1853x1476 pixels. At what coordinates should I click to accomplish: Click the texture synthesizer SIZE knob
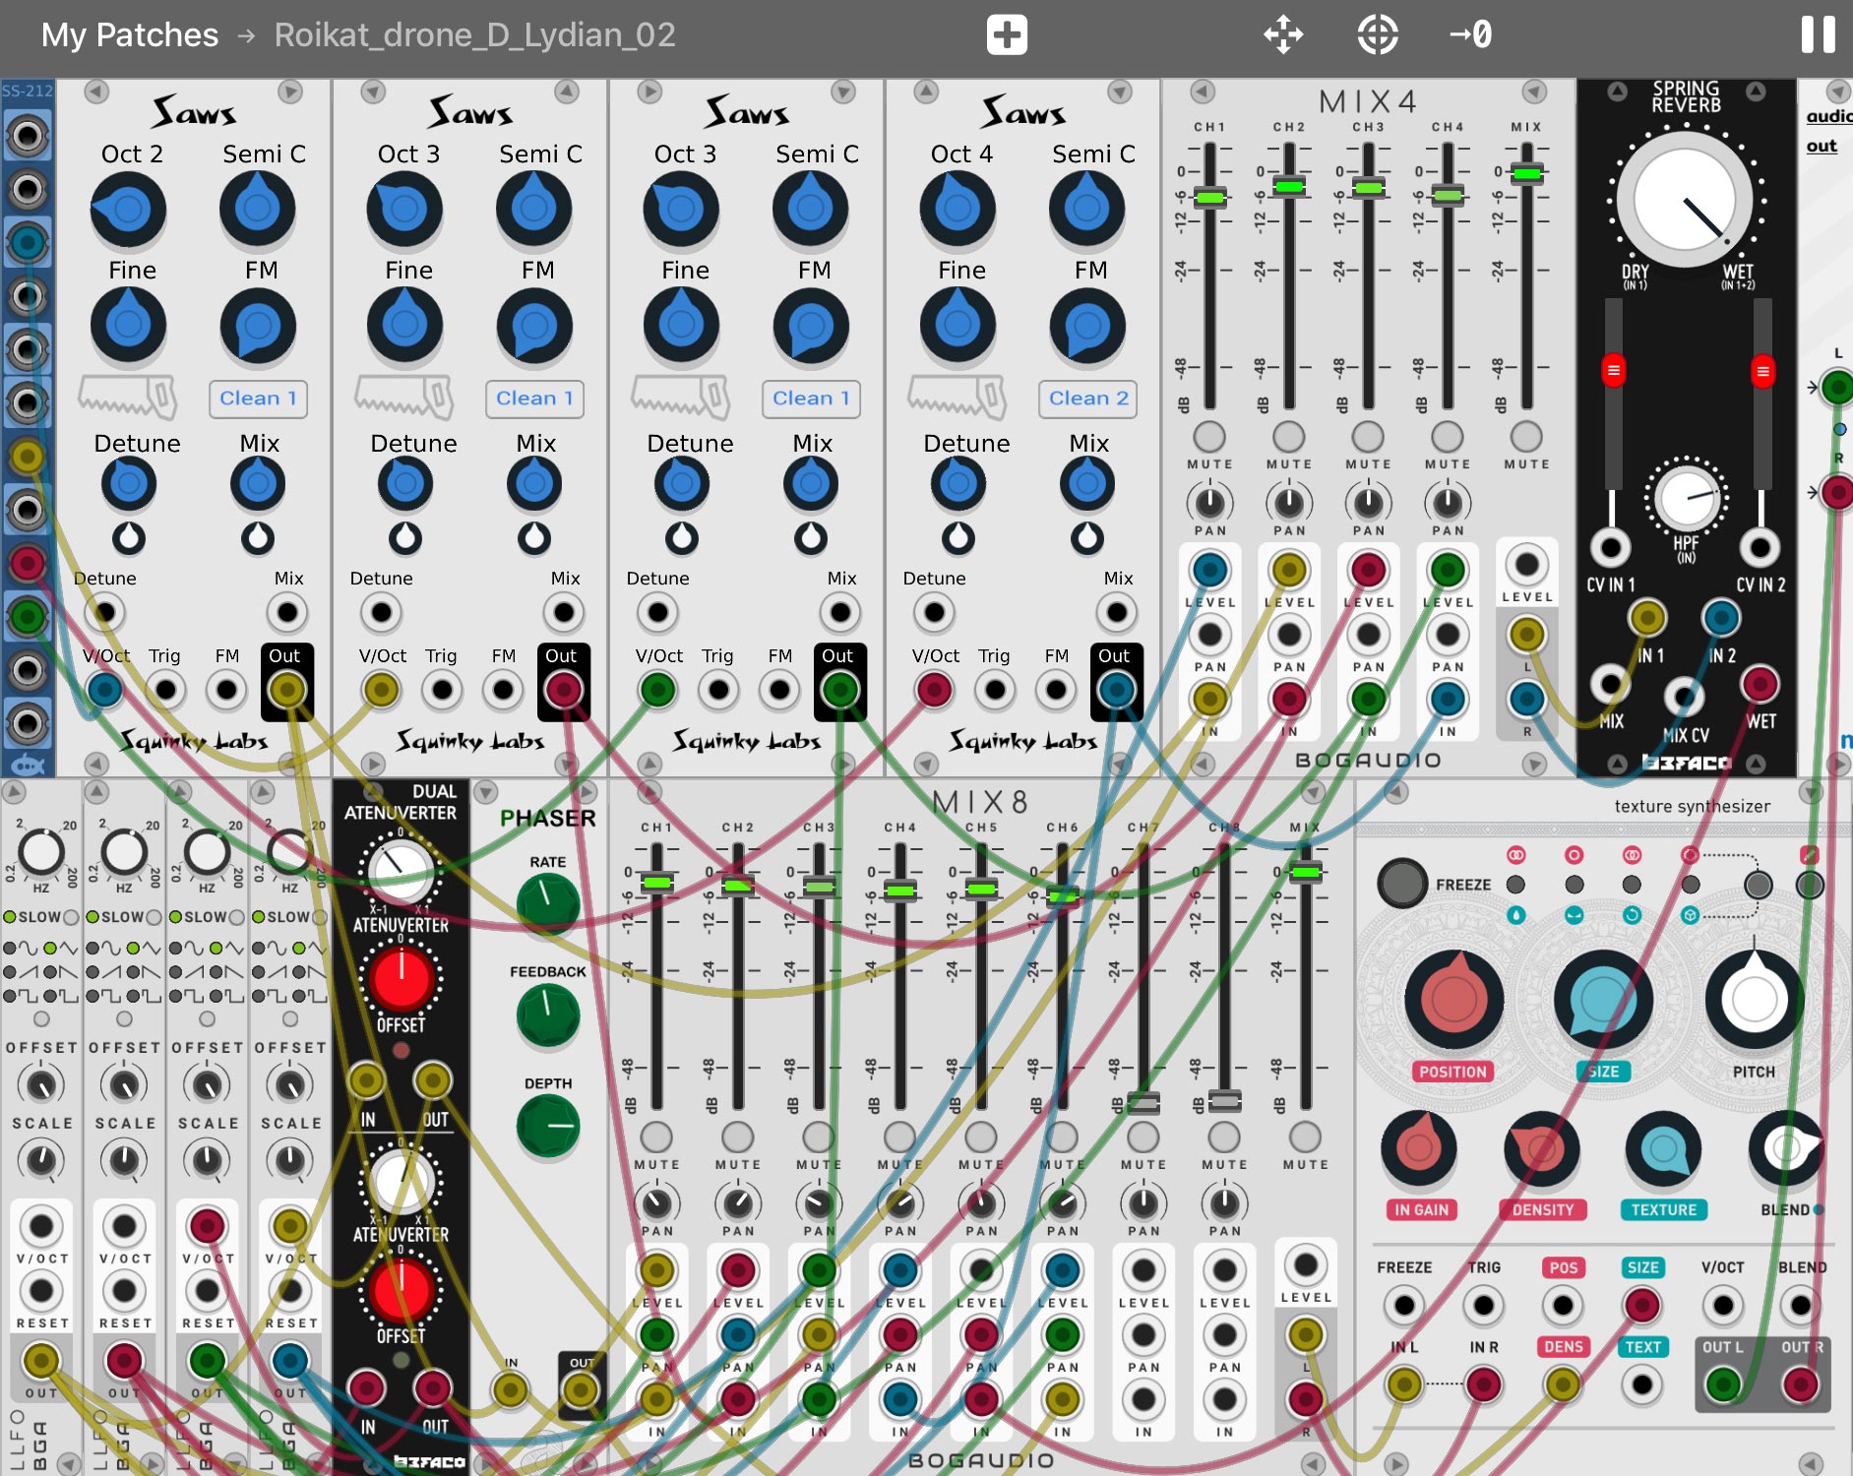pyautogui.click(x=1602, y=1000)
